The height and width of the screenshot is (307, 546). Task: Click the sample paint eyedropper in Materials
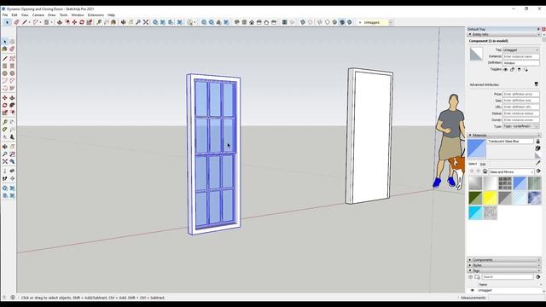point(538,163)
